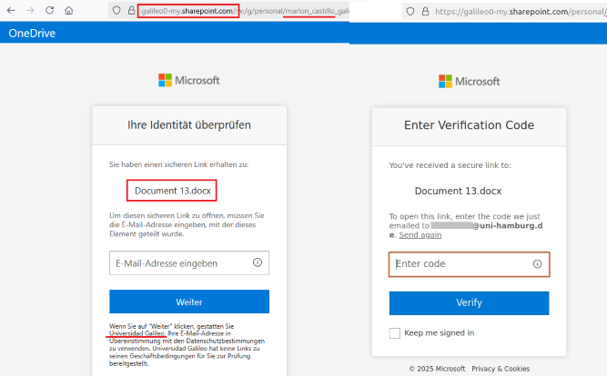This screenshot has height=376, width=607.
Task: Click the info icon in E-Mail-Adresse field
Action: [x=258, y=262]
